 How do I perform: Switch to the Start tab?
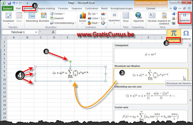pyautogui.click(x=18, y=8)
